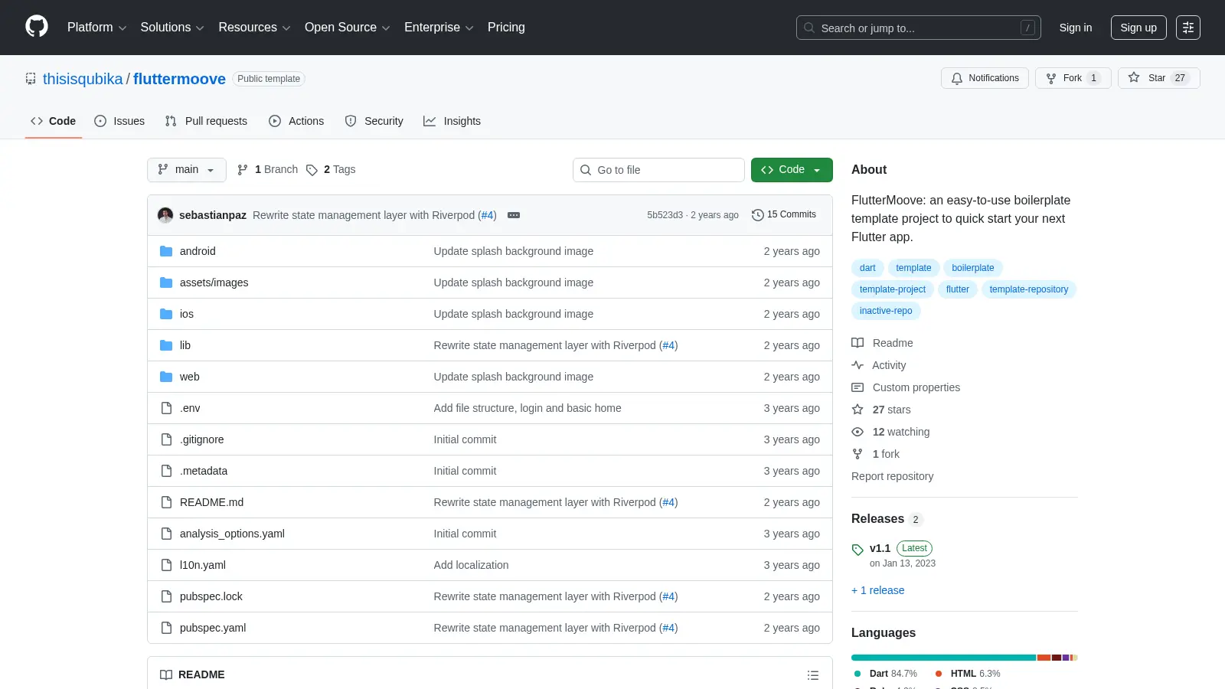Click the flutter topic tag
The width and height of the screenshot is (1225, 689).
pyautogui.click(x=957, y=289)
